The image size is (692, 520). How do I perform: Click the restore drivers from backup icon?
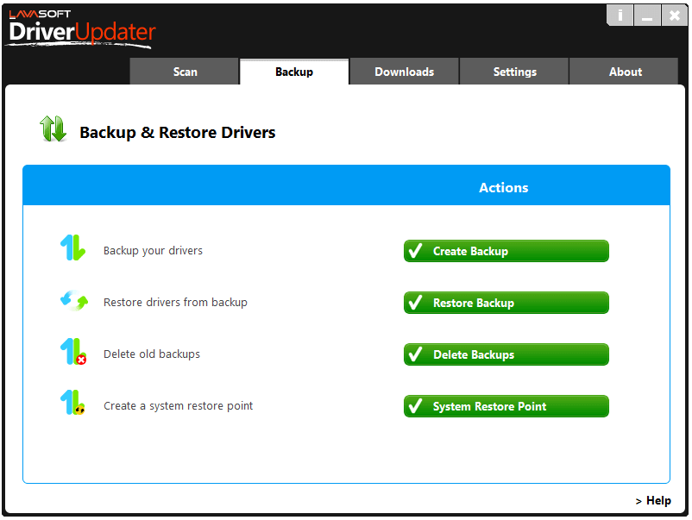click(x=75, y=302)
